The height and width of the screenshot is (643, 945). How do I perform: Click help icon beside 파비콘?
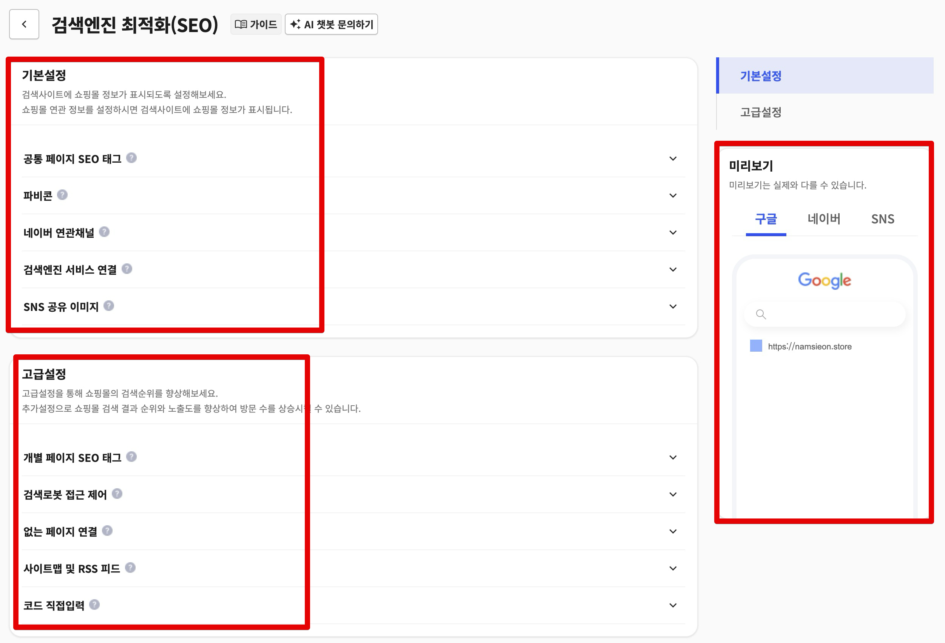click(x=62, y=195)
